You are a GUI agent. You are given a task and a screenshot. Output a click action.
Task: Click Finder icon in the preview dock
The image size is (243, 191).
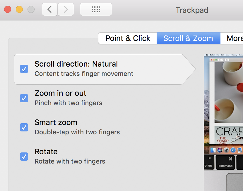213,150
